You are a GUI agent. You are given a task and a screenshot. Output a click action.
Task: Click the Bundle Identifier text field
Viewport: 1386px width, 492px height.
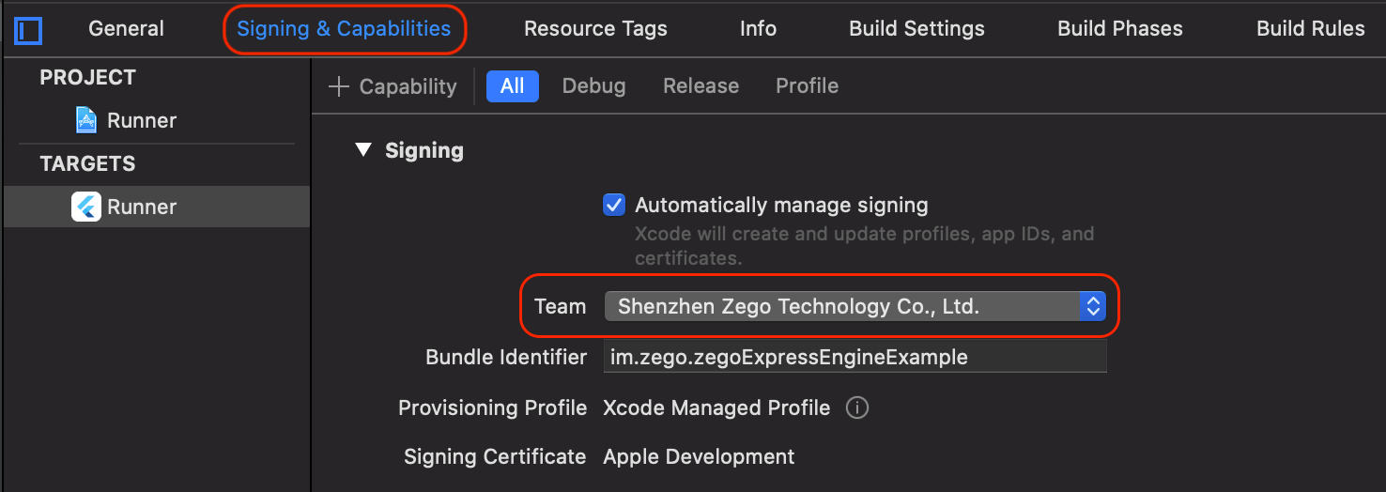click(x=855, y=357)
